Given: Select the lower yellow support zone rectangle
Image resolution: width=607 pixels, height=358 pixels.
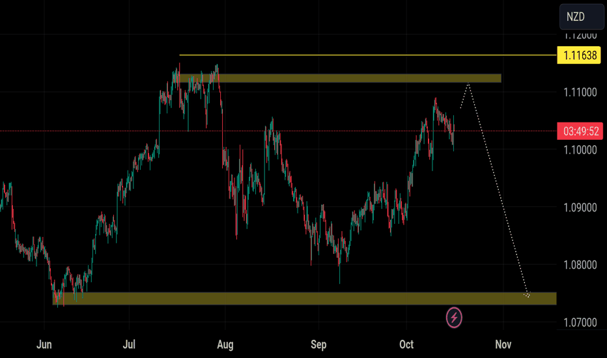Looking at the screenshot, I should click(304, 298).
